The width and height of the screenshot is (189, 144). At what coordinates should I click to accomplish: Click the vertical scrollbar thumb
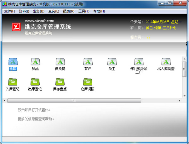click(x=184, y=69)
